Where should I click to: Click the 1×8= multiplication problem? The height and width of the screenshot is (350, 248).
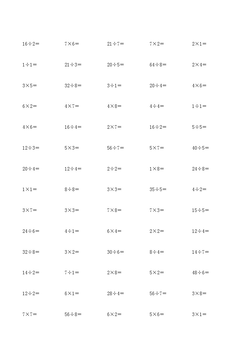coord(157,169)
